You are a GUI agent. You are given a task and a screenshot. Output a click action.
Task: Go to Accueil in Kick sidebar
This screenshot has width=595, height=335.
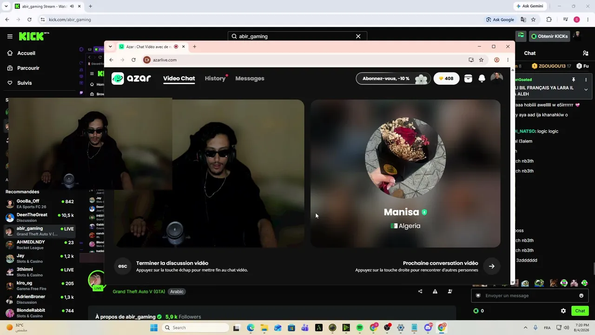[x=26, y=53]
